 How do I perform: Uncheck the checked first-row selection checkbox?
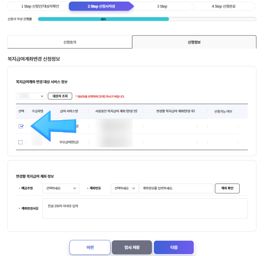[21, 126]
